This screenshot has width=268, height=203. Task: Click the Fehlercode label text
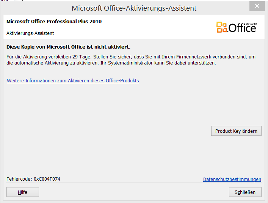(x=19, y=179)
